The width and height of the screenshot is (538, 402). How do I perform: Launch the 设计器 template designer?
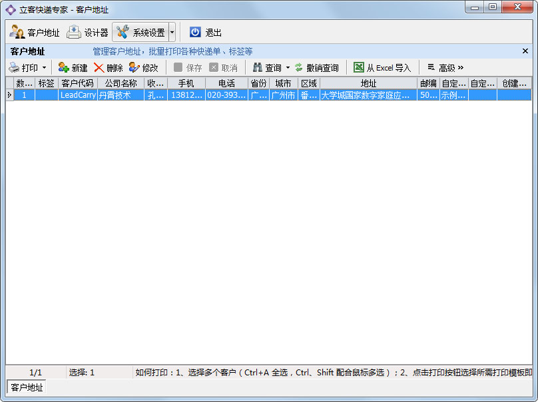(87, 32)
